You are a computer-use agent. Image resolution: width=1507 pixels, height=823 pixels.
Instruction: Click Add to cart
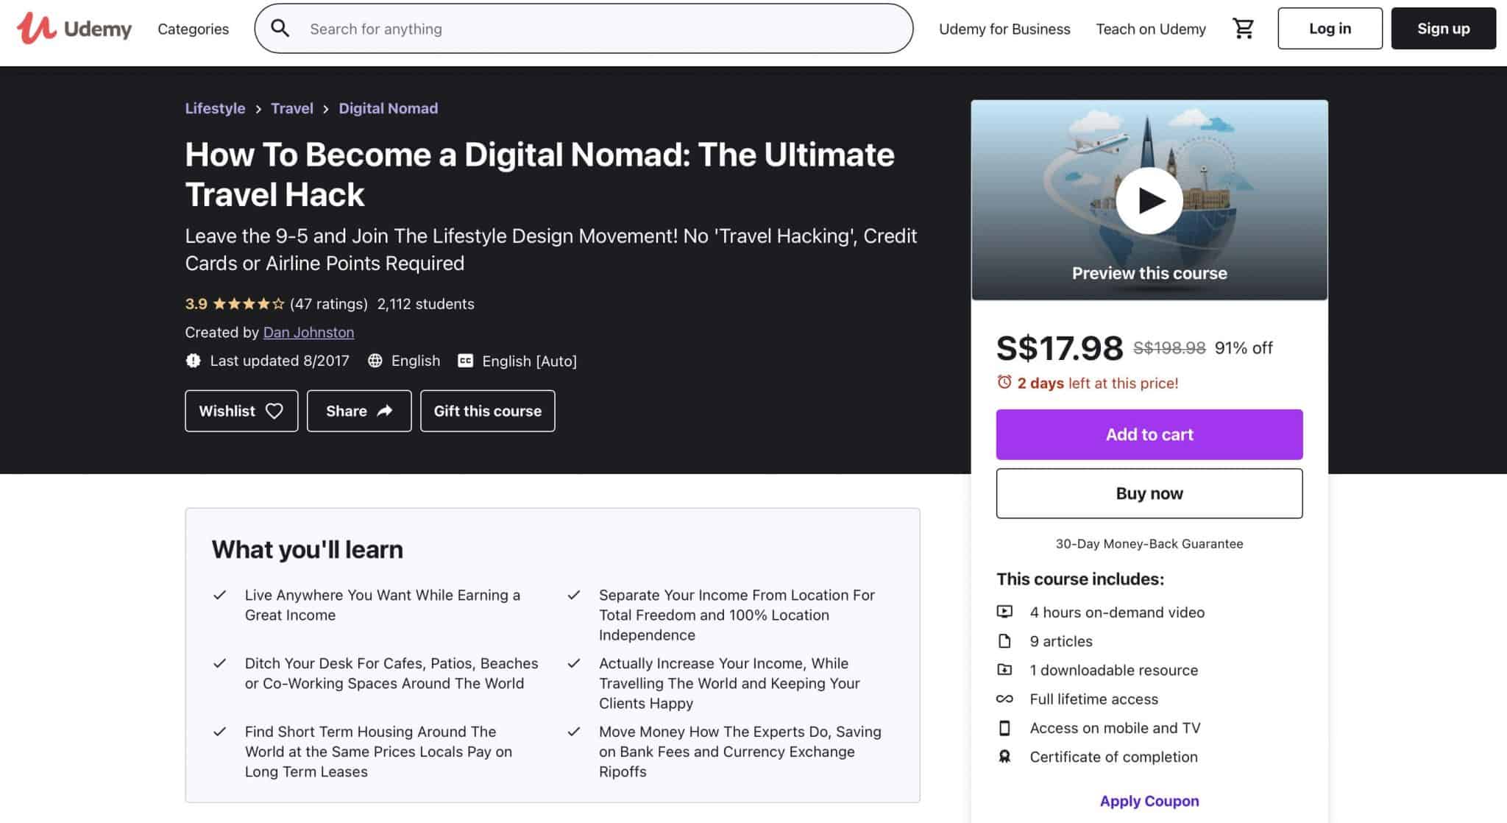pos(1149,434)
